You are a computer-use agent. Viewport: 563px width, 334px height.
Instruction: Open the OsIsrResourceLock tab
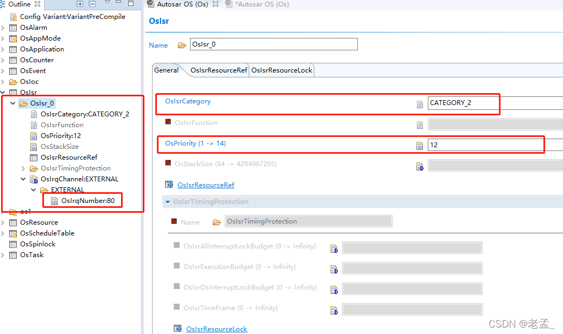pyautogui.click(x=281, y=70)
